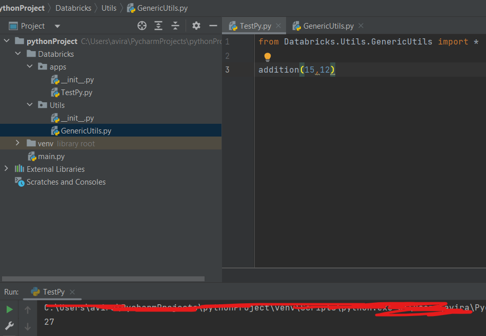Screen dimensions: 486x336
Task: Click the yellow lightbulb quick-fix icon
Action: 267,57
